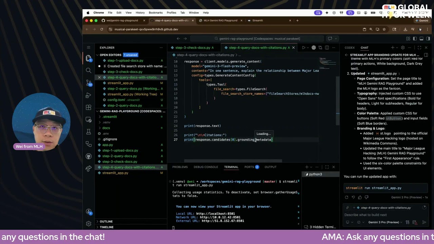The image size is (434, 244).
Task: Open the Testing flask view
Action: pyautogui.click(x=88, y=132)
